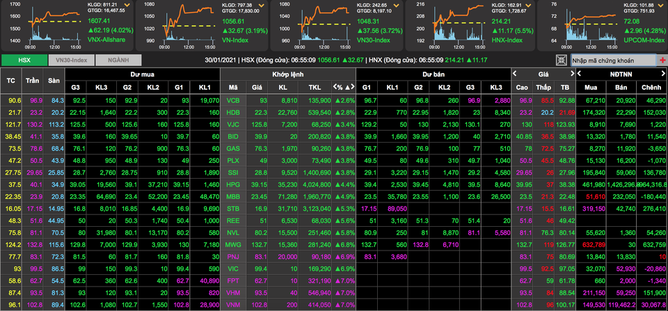
Task: Open stock symbol PNJ
Action: (x=232, y=257)
